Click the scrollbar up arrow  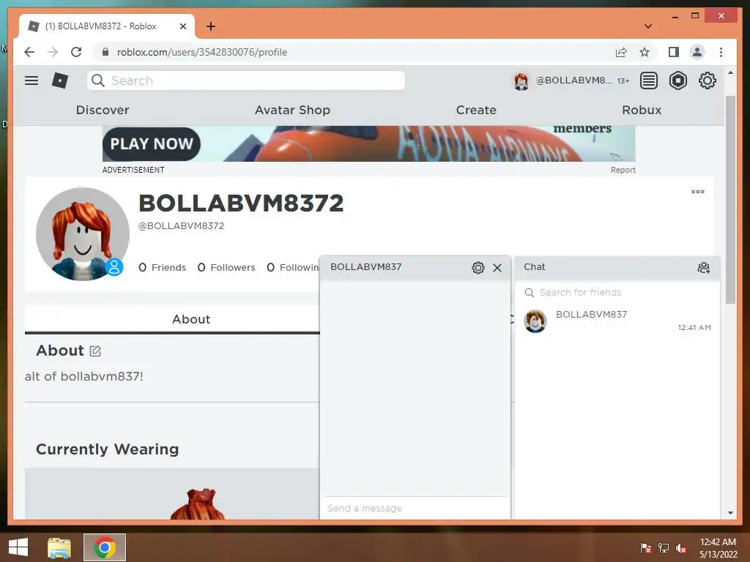pos(730,72)
